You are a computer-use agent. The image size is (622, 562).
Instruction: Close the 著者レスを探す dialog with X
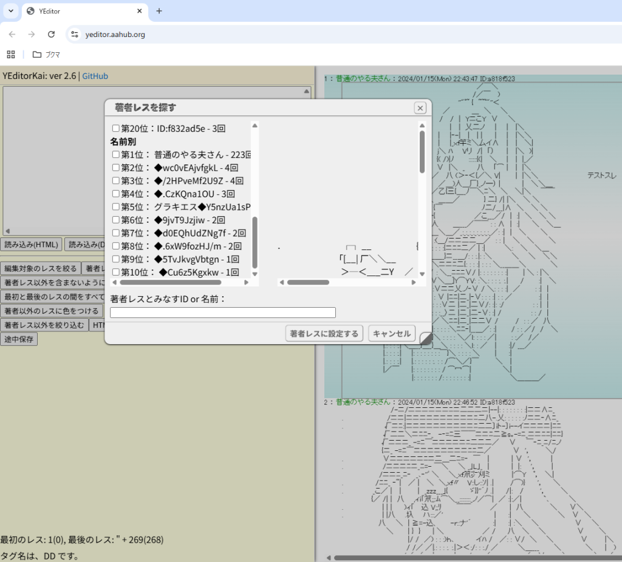420,108
